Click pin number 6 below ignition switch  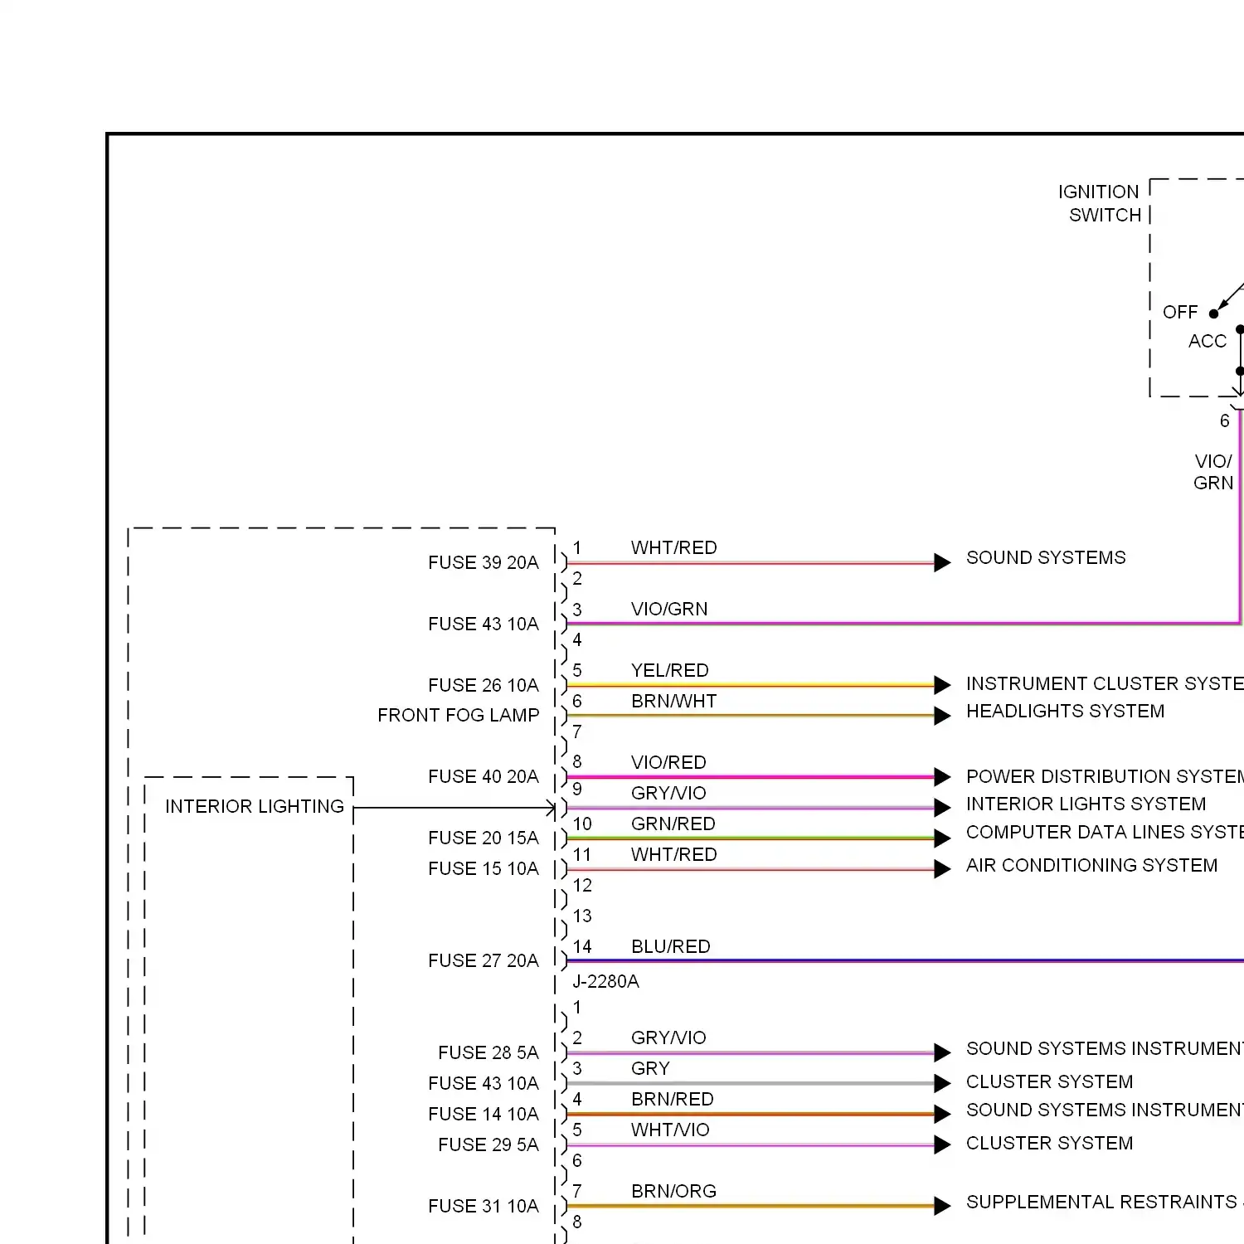coord(1224,420)
